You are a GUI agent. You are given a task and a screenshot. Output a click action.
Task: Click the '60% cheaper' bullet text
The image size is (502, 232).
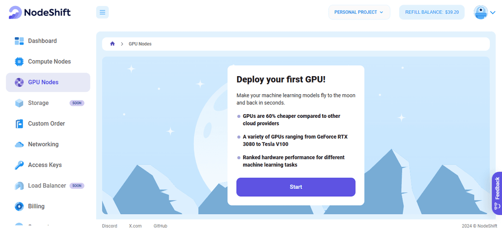click(291, 120)
